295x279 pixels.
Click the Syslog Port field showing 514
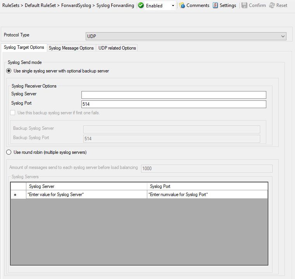(x=174, y=104)
